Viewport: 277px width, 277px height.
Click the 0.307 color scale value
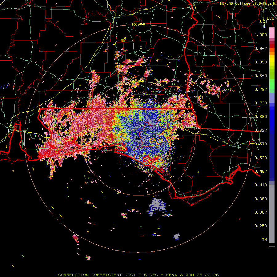click(261, 212)
